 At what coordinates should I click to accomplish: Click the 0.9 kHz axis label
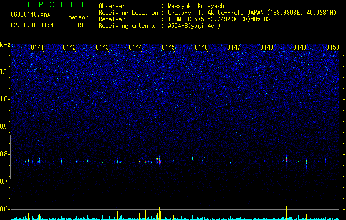click(x=5, y=127)
